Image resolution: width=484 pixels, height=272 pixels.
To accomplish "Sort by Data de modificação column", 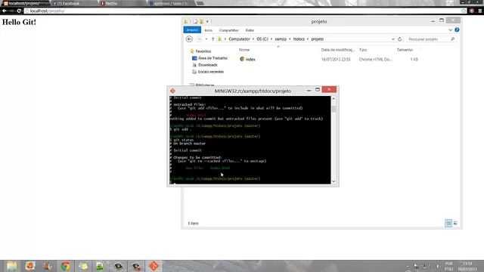I will click(x=338, y=50).
